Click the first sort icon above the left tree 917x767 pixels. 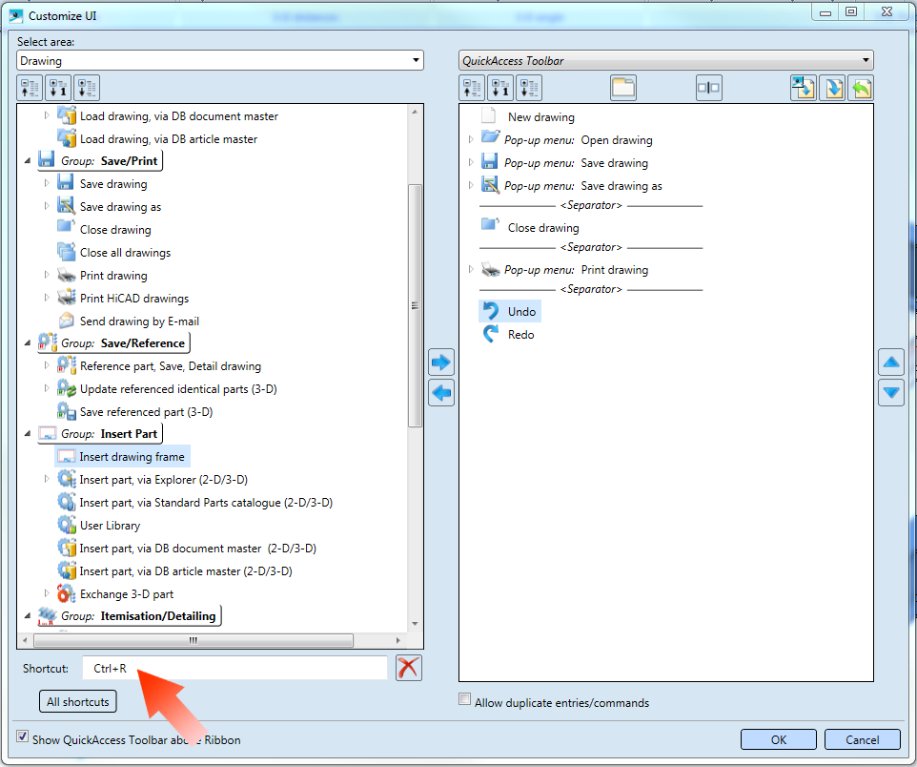(30, 88)
